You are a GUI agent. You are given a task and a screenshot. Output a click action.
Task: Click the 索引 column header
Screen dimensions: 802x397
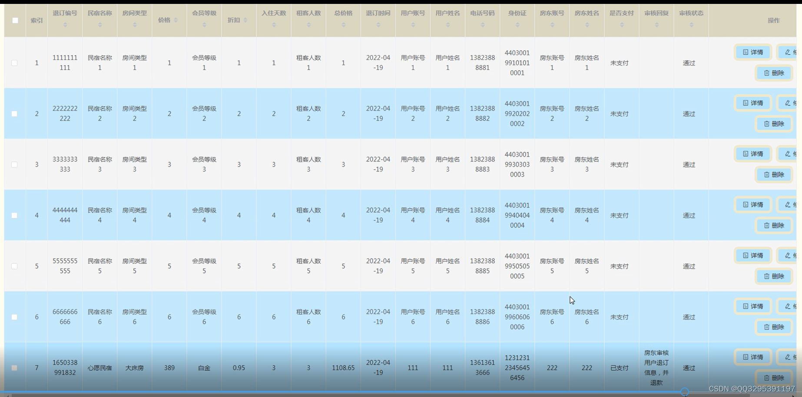[x=37, y=20]
